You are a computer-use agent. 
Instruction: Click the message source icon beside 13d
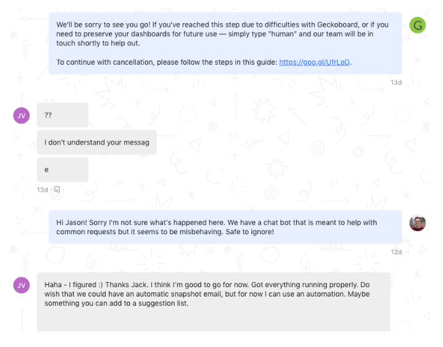tap(57, 189)
